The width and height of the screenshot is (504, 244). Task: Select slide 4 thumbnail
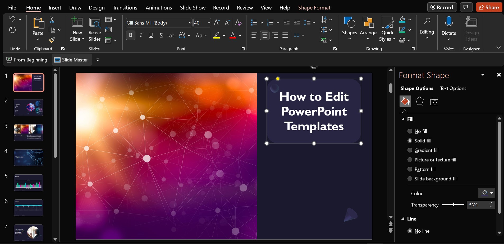pos(29,157)
